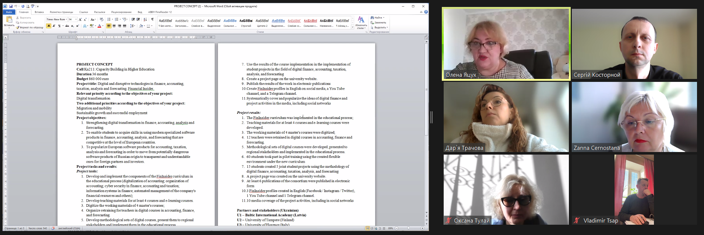Toggle superscript formatting
Image resolution: width=704 pixels, height=235 pixels.
(x=77, y=26)
